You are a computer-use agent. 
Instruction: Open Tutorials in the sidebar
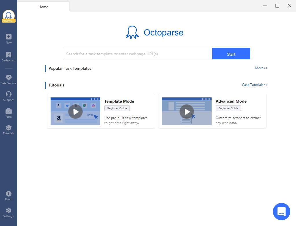(x=8, y=130)
